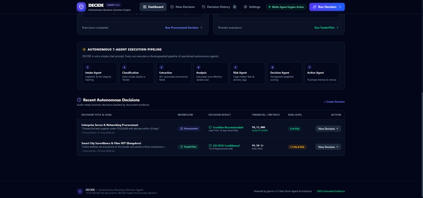Click the + Create Decision link
Image resolution: width=423 pixels, height=198 pixels.
[x=334, y=102]
